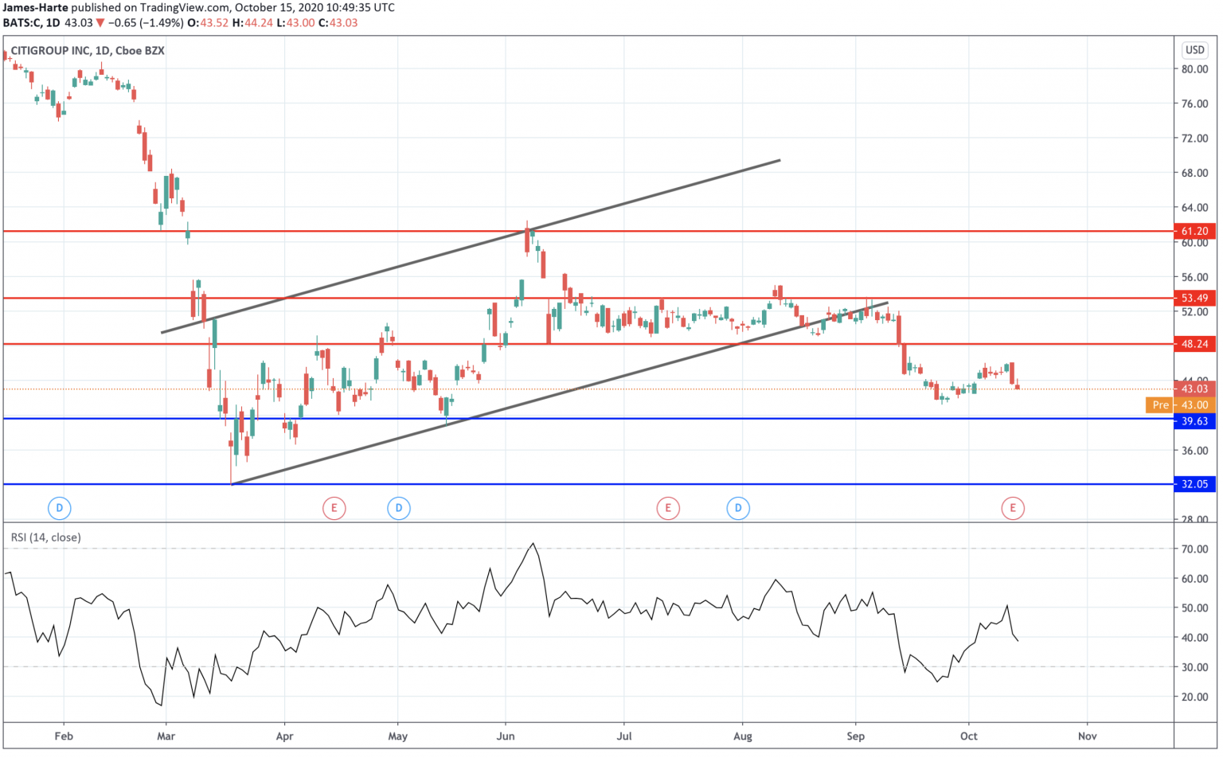Click the September dividend D marker

coord(738,507)
